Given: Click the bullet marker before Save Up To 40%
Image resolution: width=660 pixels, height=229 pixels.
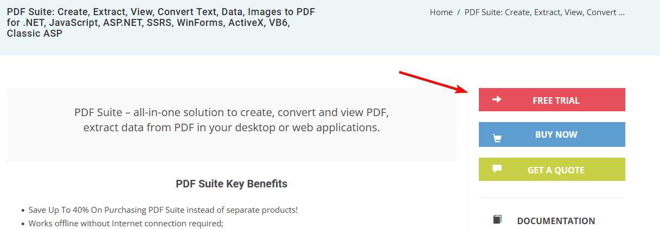Looking at the screenshot, I should [23, 211].
